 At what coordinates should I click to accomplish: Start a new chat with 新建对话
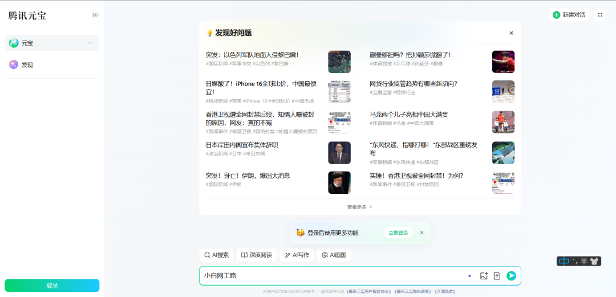(569, 15)
